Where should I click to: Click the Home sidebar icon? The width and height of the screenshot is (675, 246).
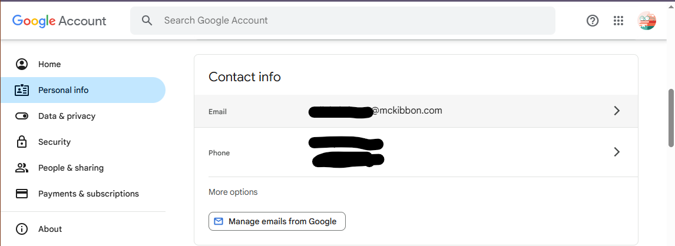coord(22,64)
